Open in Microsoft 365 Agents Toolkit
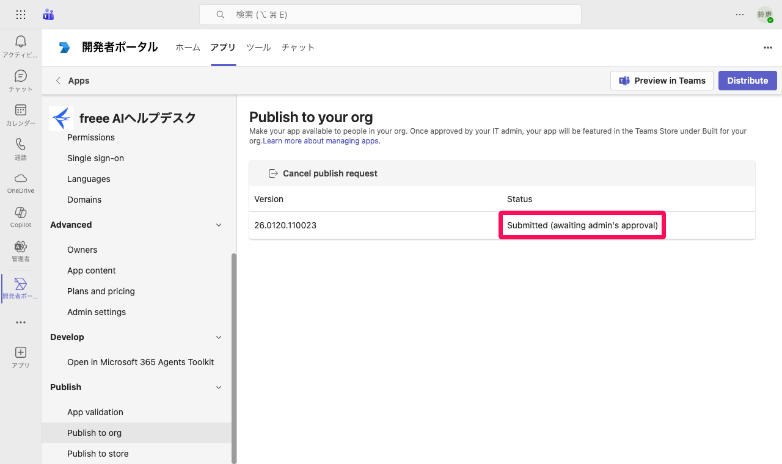782x464 pixels. tap(141, 362)
